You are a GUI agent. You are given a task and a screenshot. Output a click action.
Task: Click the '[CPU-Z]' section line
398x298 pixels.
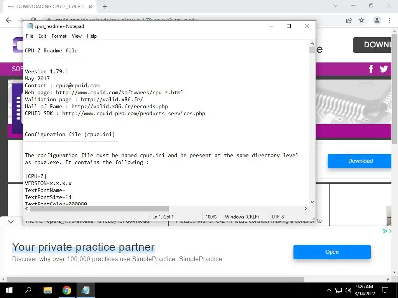coord(35,177)
